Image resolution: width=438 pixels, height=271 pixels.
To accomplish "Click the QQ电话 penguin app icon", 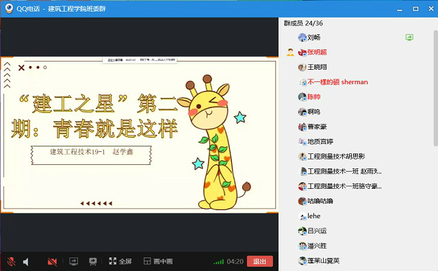I will coord(9,8).
